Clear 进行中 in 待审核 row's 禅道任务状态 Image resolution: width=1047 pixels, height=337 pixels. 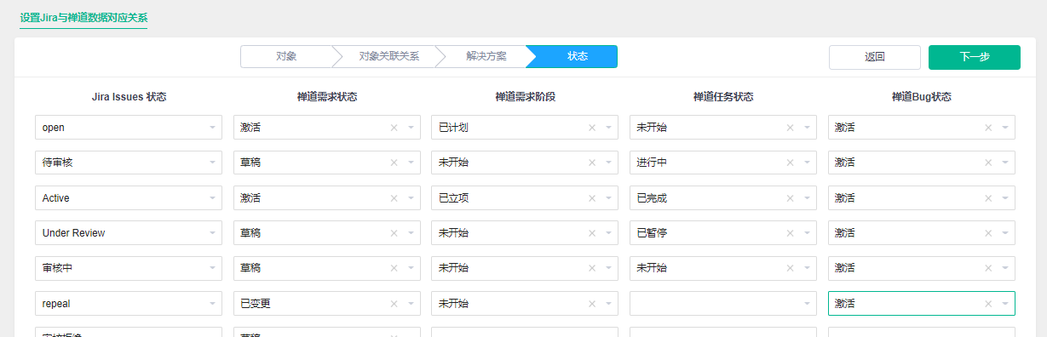tap(790, 163)
